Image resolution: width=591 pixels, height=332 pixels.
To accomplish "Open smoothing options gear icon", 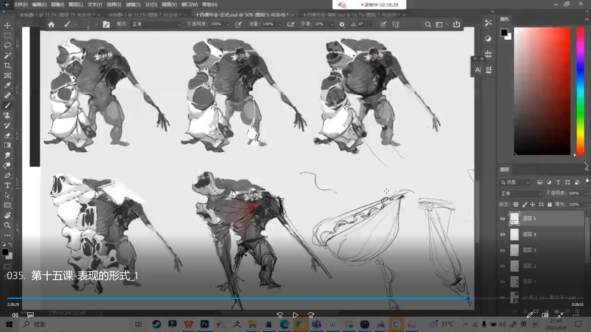I will pyautogui.click(x=342, y=24).
